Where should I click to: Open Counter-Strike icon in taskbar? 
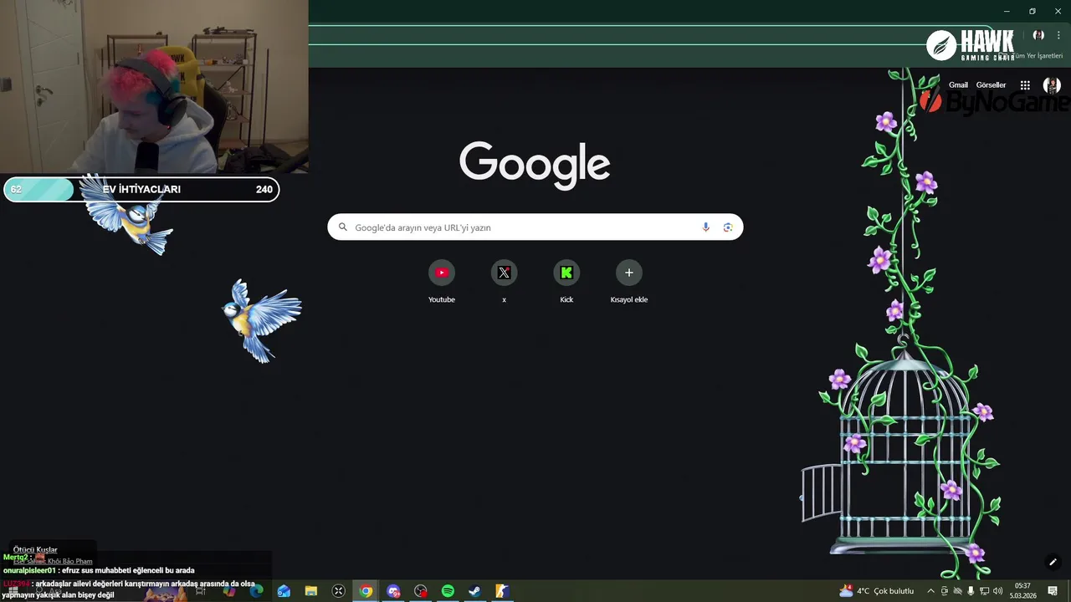501,591
